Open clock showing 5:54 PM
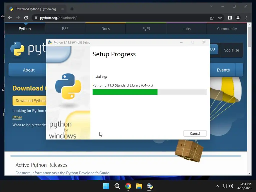 pos(244,186)
